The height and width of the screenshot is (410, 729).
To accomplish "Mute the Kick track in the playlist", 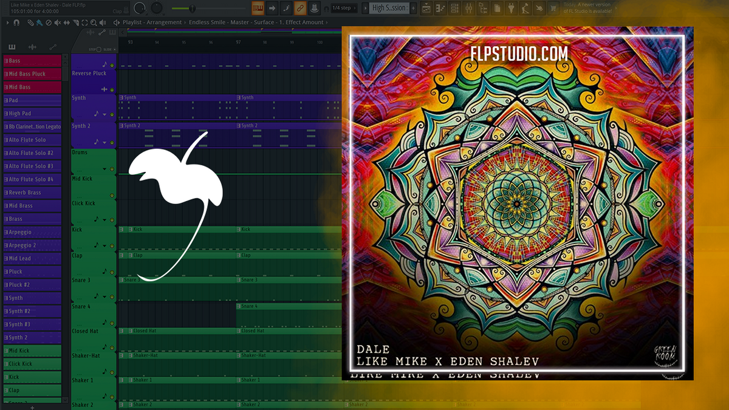I will click(112, 246).
